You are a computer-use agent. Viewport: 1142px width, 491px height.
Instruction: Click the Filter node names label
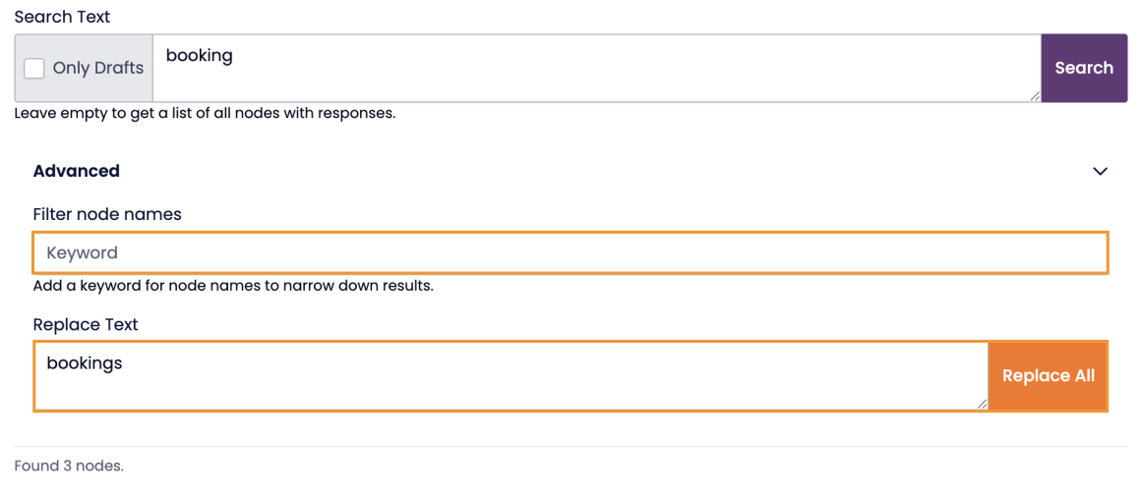tap(107, 214)
